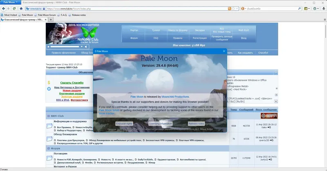Open the audio player dropdown arrow
Viewport: 327px width, 171px height.
82,47
